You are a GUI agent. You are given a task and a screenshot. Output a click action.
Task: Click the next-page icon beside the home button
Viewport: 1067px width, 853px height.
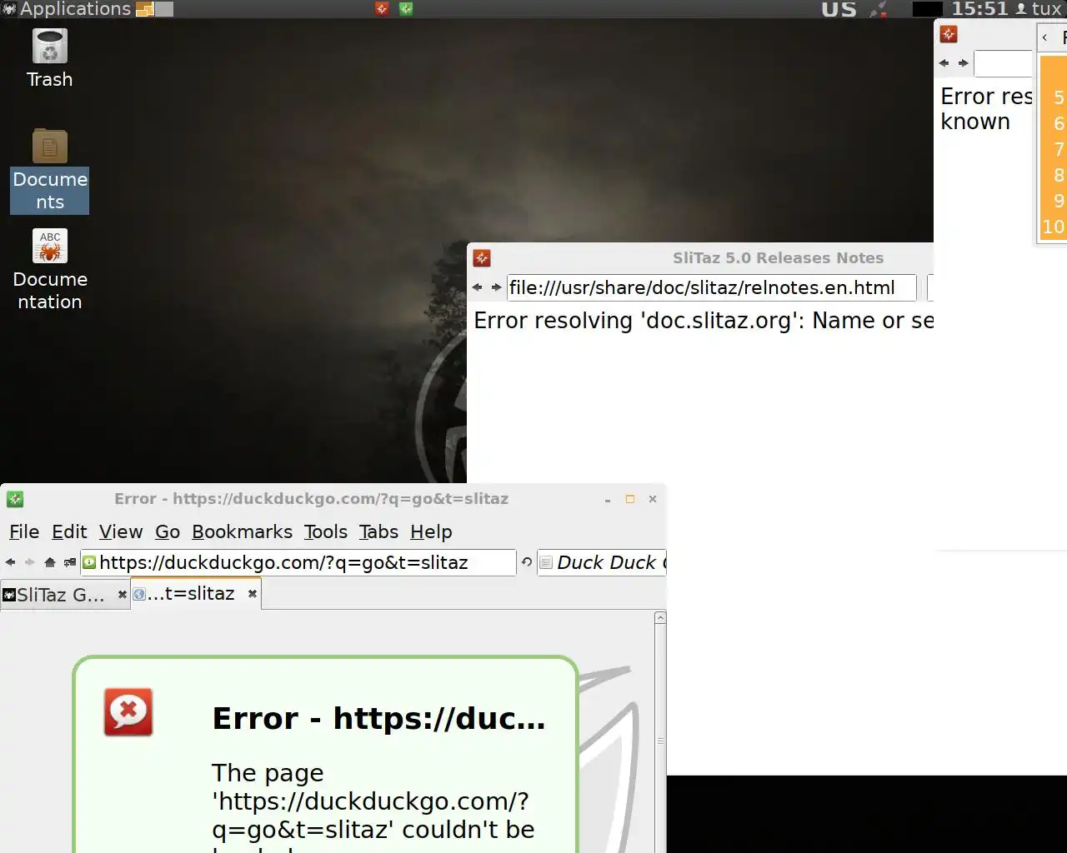(70, 562)
